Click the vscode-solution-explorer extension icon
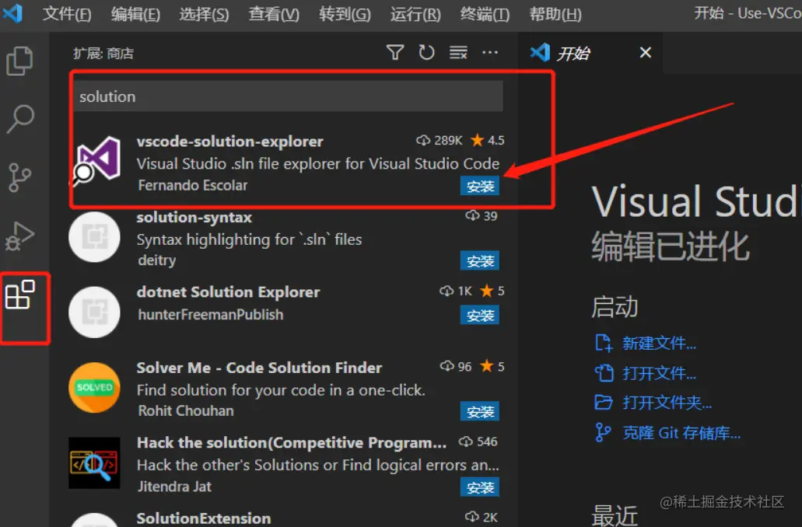802x527 pixels. [x=97, y=160]
